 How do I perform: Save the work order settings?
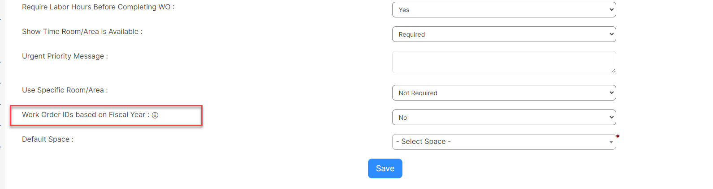pos(385,168)
